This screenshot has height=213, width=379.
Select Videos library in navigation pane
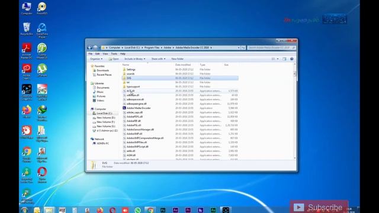(100, 101)
